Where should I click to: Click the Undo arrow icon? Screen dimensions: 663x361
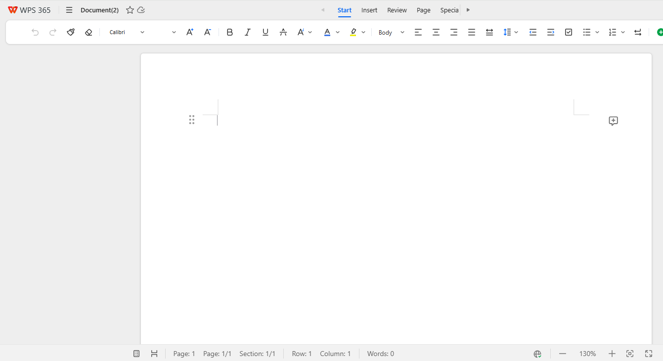tap(35, 32)
